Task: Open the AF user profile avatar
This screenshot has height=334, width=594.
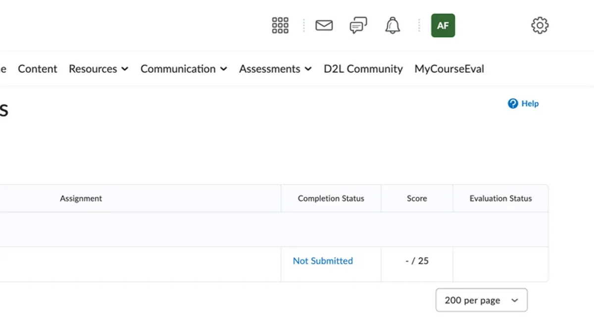Action: pos(443,25)
